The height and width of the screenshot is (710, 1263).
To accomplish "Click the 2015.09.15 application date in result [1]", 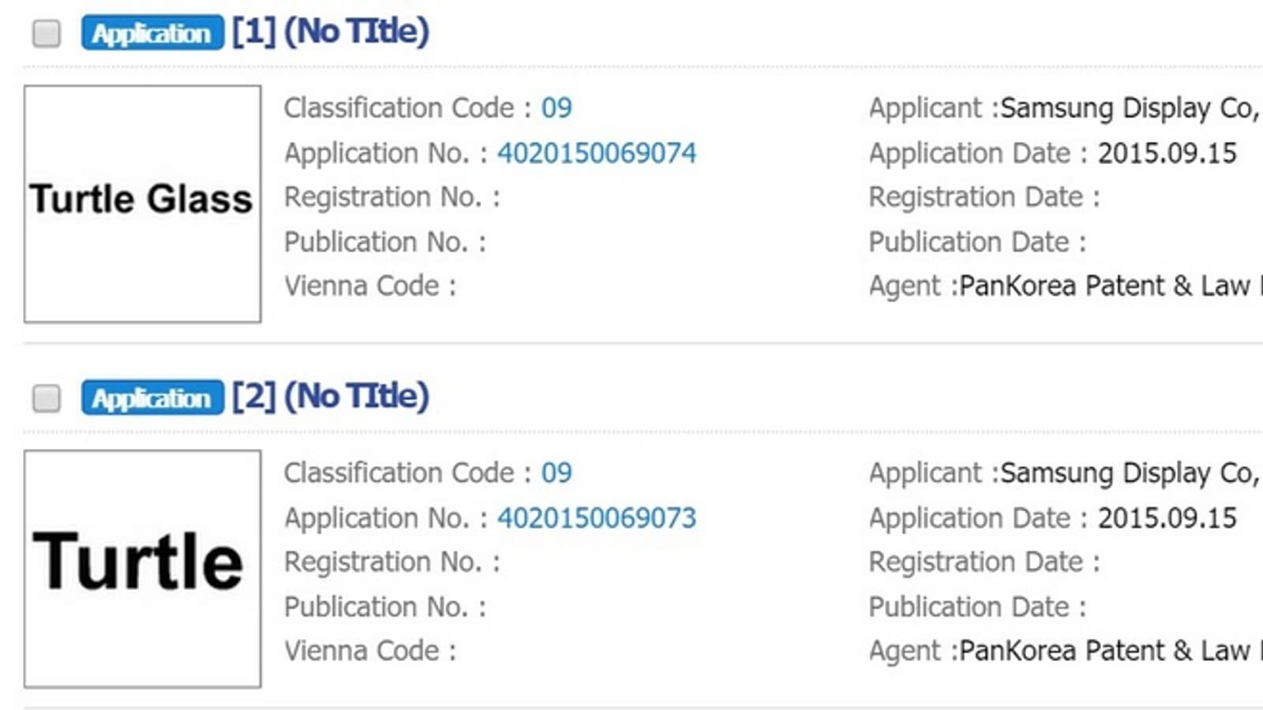I will click(x=1167, y=153).
